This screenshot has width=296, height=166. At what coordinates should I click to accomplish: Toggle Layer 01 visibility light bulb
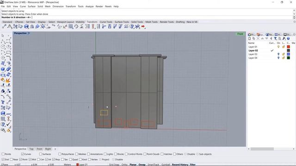pyautogui.click(x=278, y=47)
